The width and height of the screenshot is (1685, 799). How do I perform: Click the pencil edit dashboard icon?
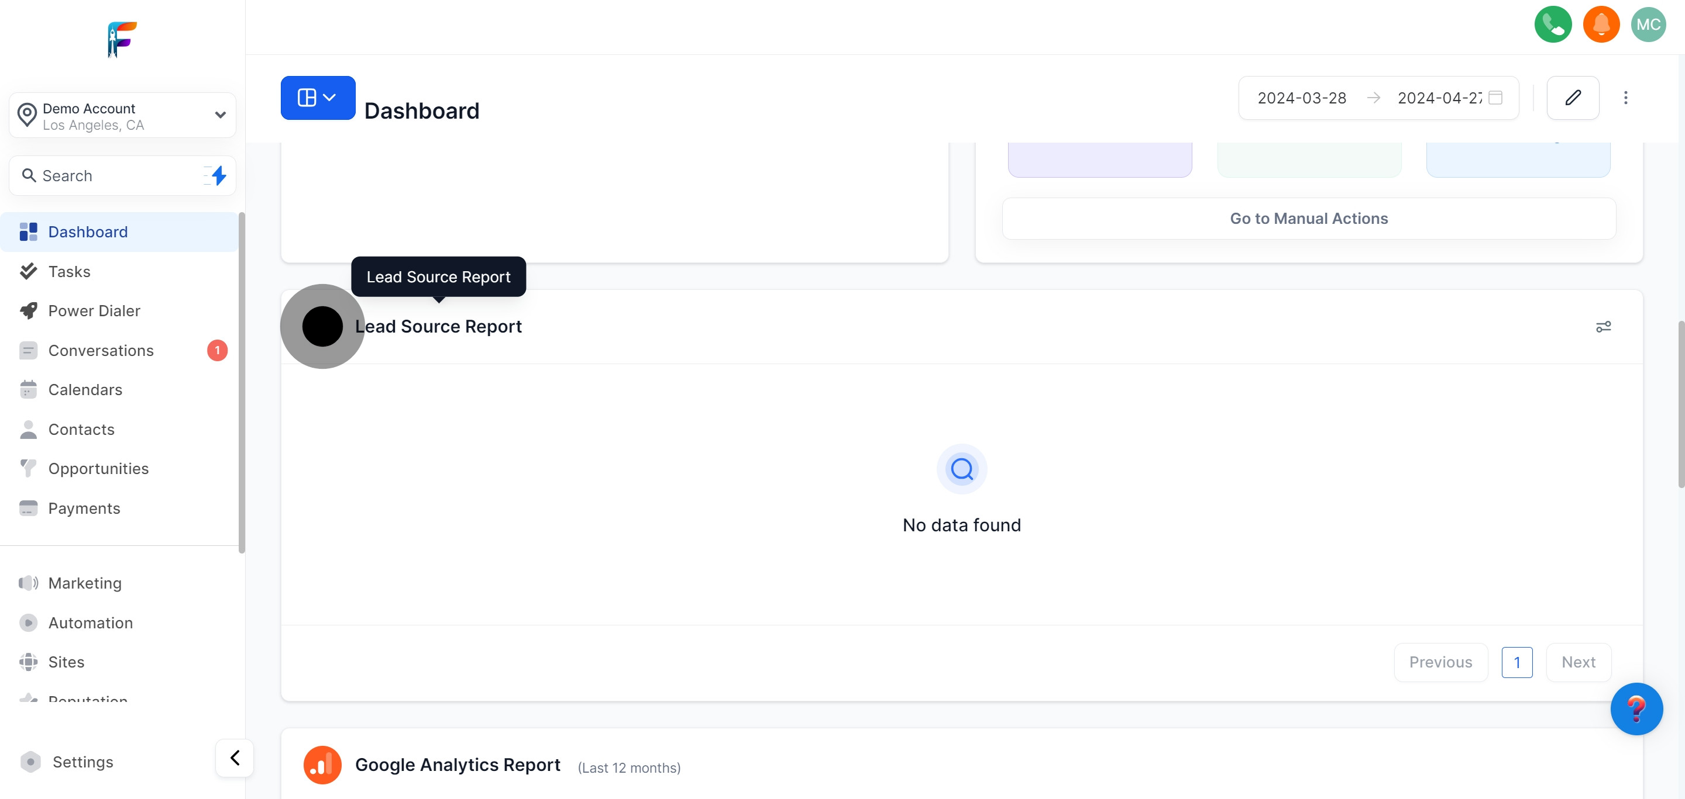[x=1573, y=98]
